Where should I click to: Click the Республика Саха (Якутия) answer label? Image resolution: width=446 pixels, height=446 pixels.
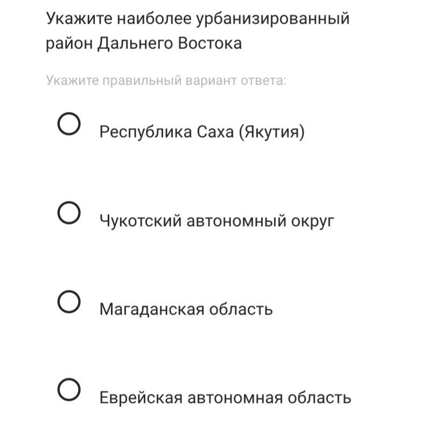click(x=202, y=132)
